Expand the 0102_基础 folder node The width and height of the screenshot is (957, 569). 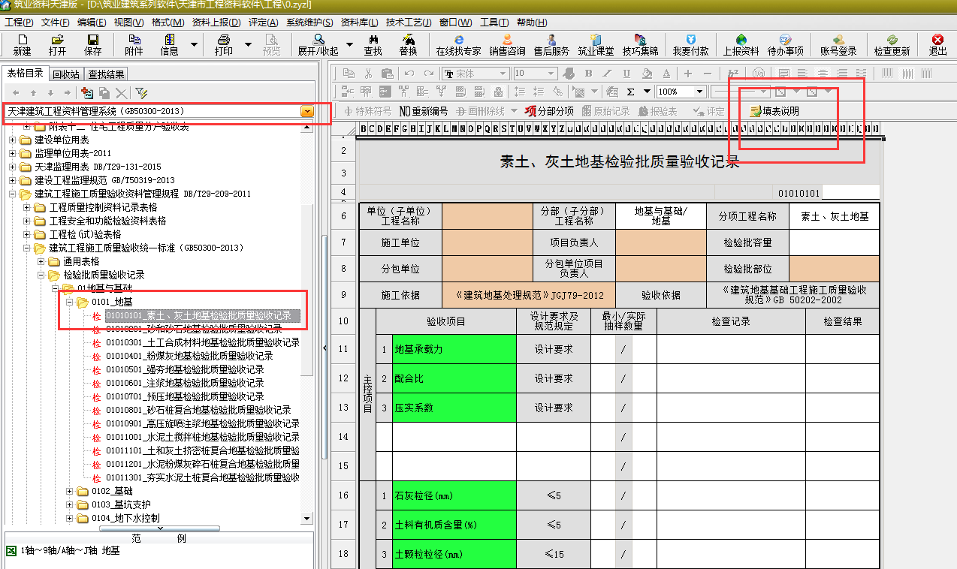pyautogui.click(x=70, y=491)
